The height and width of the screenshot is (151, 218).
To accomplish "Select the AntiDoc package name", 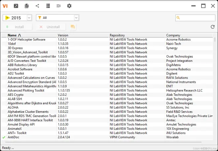I will (13, 137).
